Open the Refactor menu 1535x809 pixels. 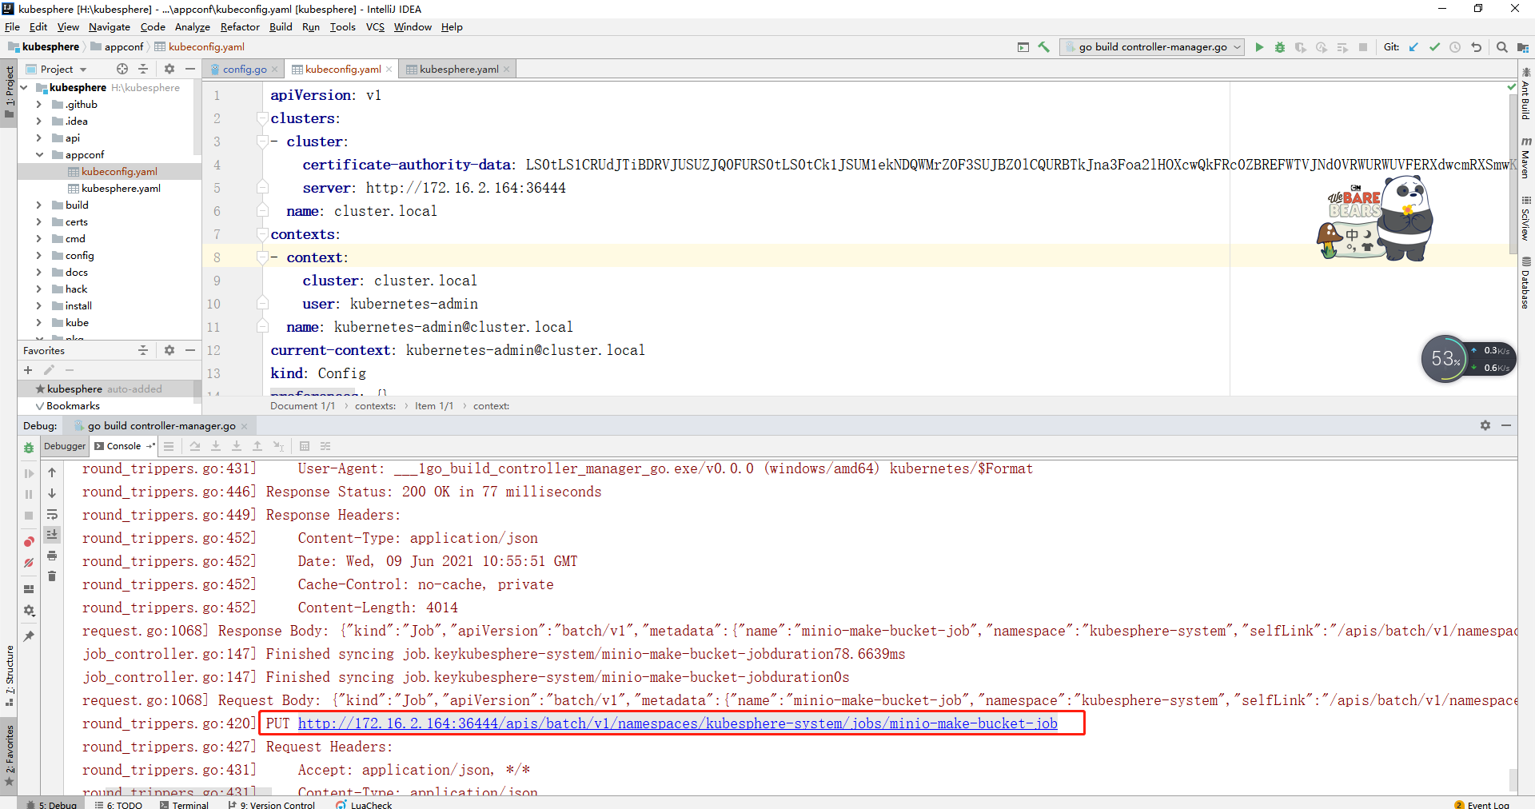point(240,26)
